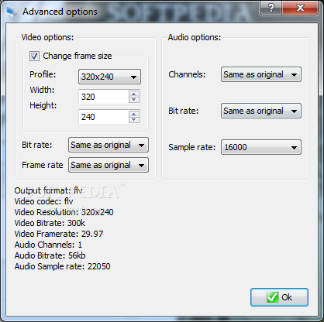Click the Ok button

click(x=279, y=297)
